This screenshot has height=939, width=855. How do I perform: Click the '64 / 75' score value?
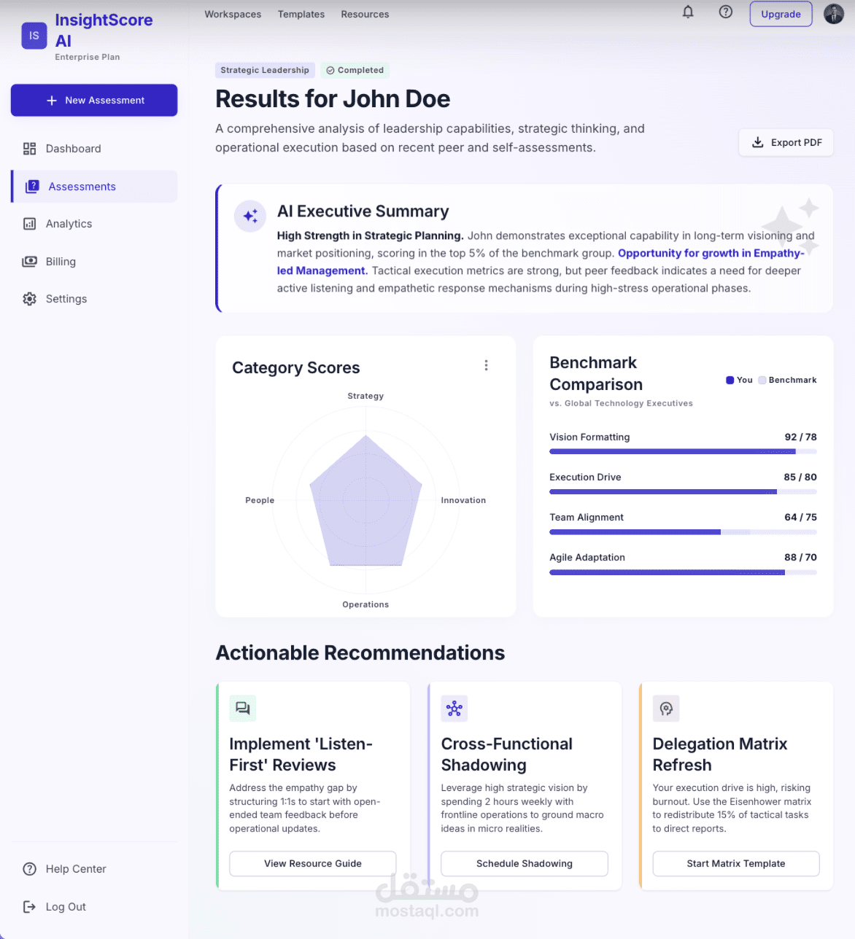pos(800,517)
